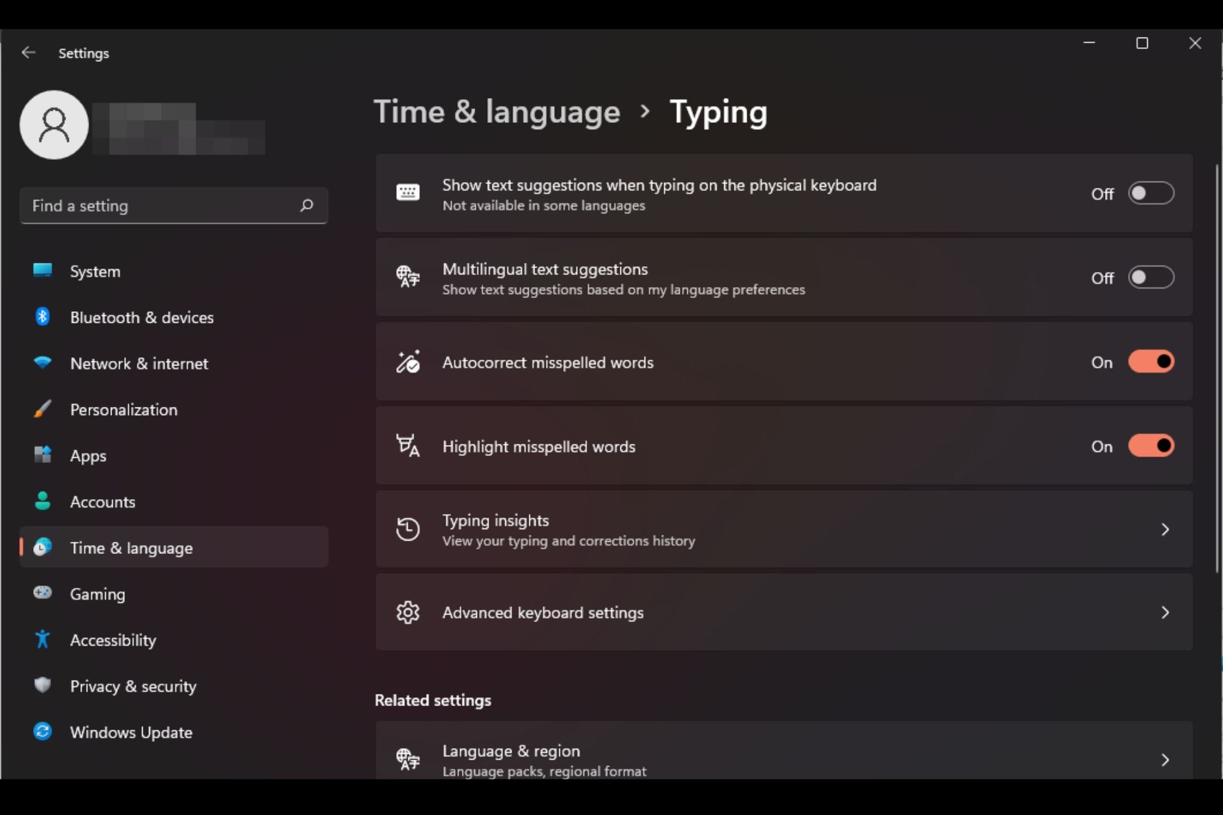This screenshot has height=815, width=1223.
Task: Turn off highlight misspelled words
Action: [x=1151, y=446]
